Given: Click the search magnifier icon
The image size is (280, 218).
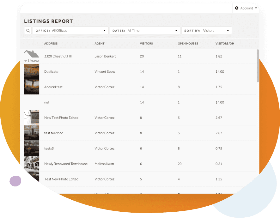Looking at the screenshot, I should pyautogui.click(x=28, y=31).
